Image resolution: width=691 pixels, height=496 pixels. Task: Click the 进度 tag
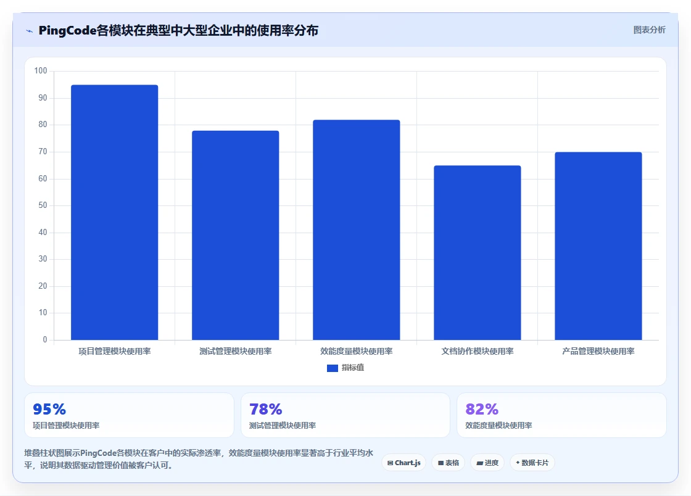point(487,463)
